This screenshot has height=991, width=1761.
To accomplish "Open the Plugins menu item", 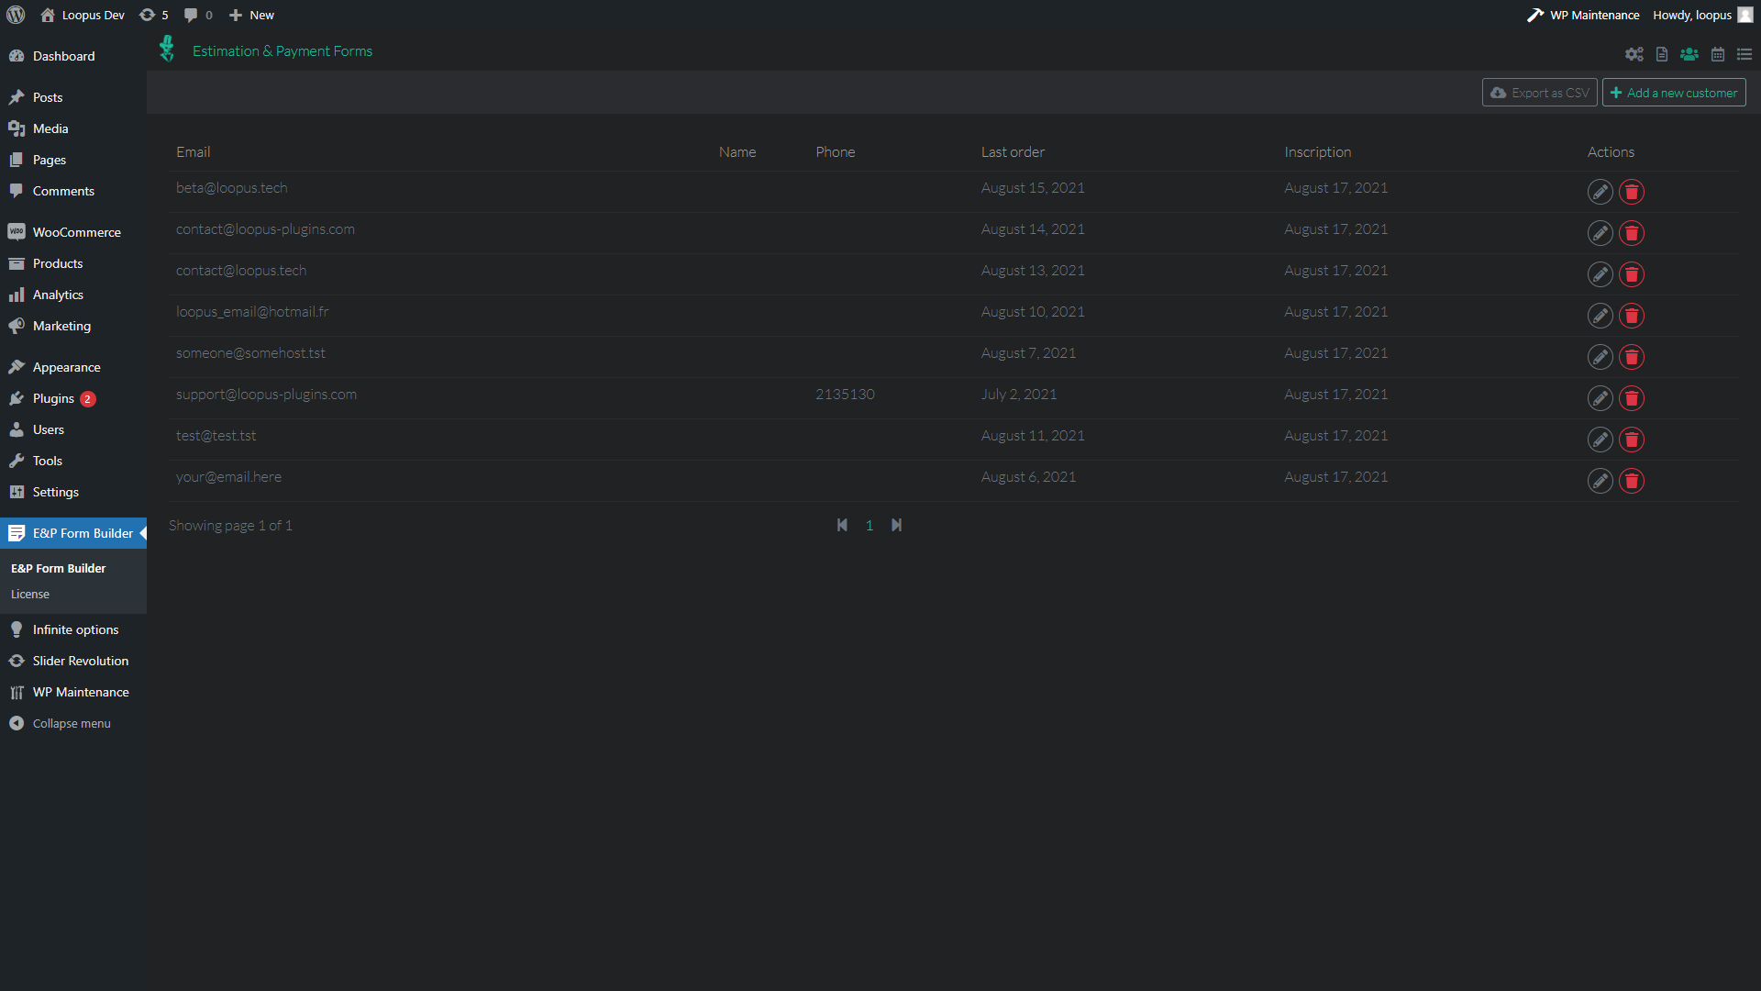I will (x=53, y=398).
